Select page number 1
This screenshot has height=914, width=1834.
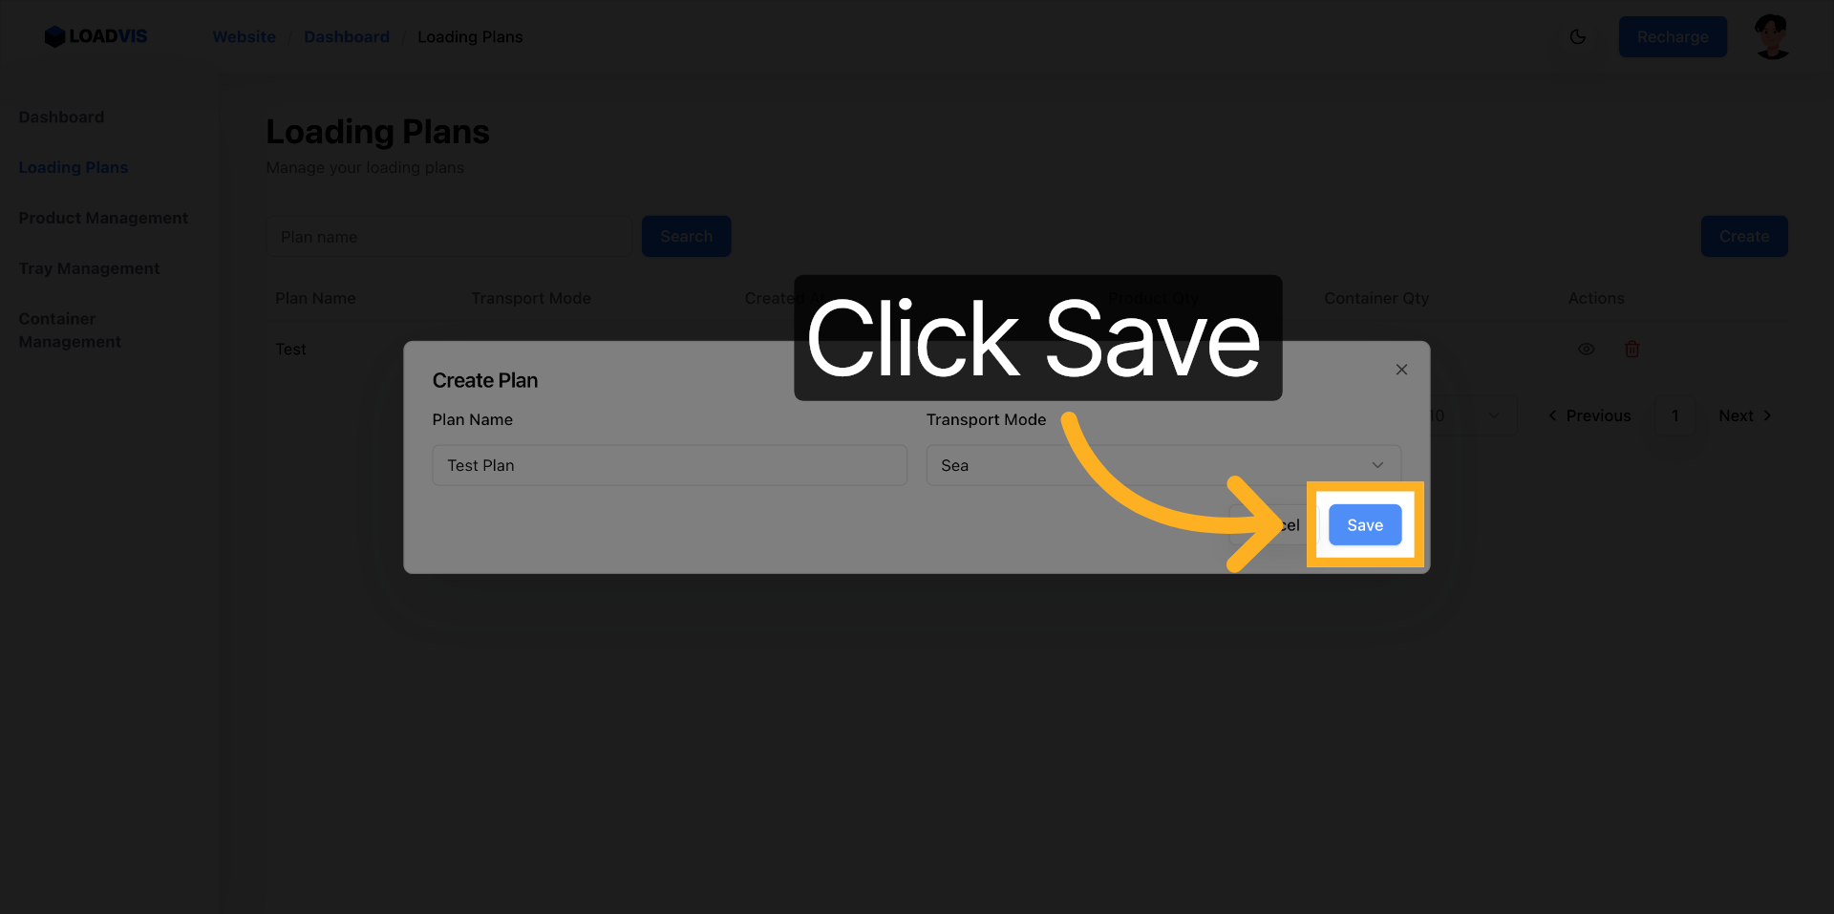pos(1674,415)
